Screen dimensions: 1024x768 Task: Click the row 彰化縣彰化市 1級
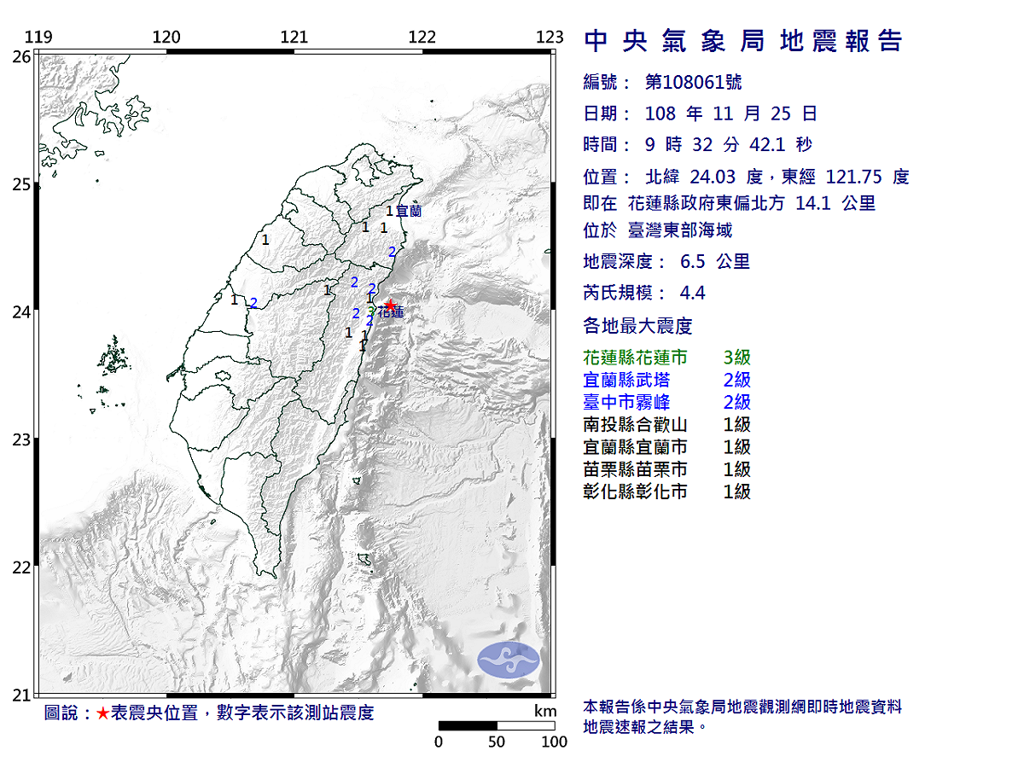[667, 491]
